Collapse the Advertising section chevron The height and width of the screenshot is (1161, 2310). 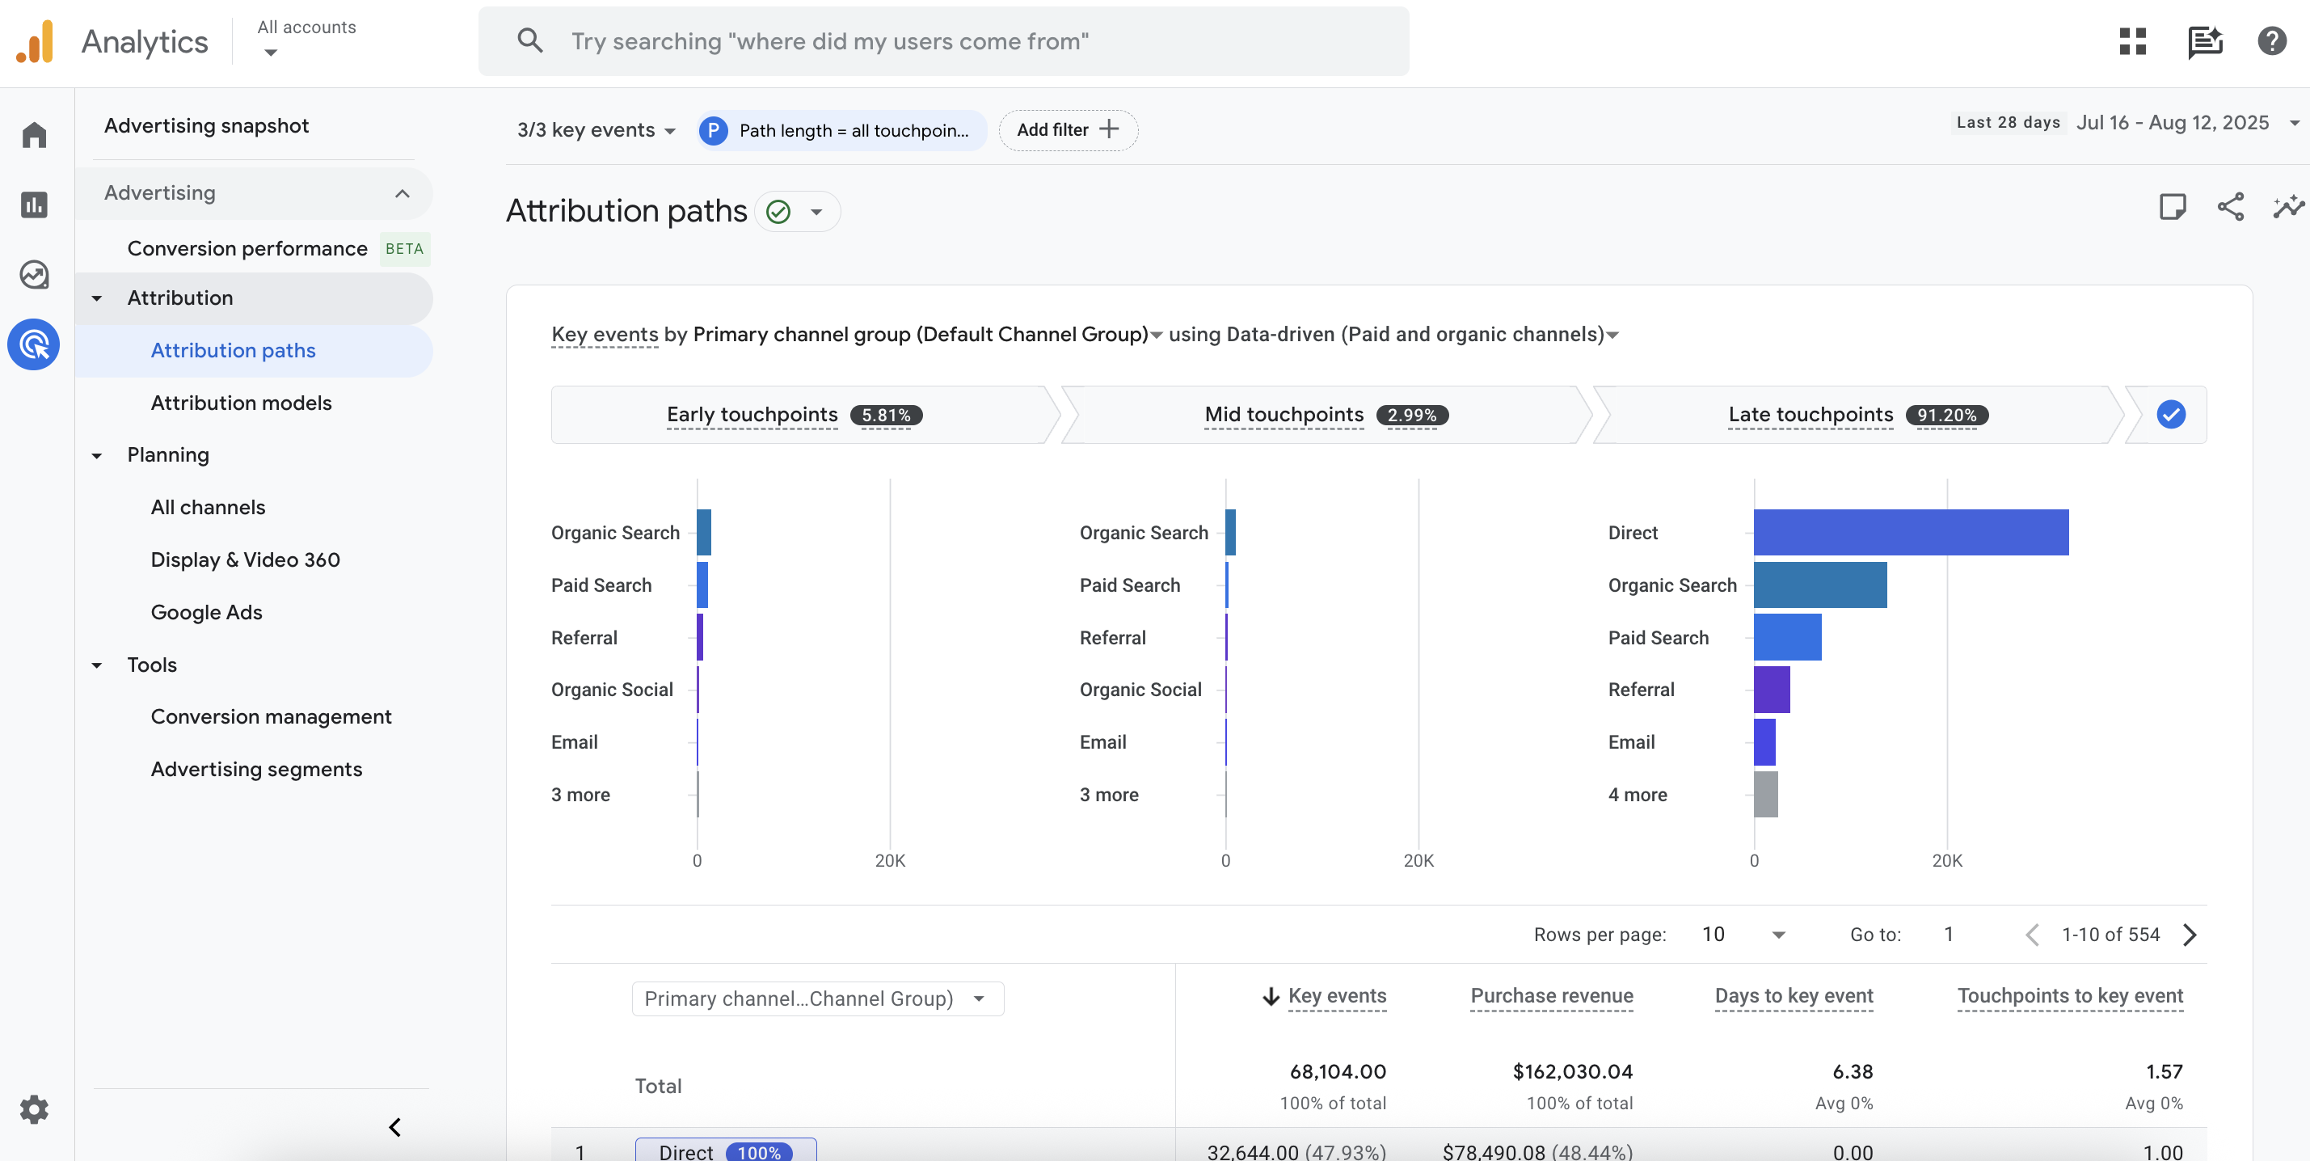point(402,194)
